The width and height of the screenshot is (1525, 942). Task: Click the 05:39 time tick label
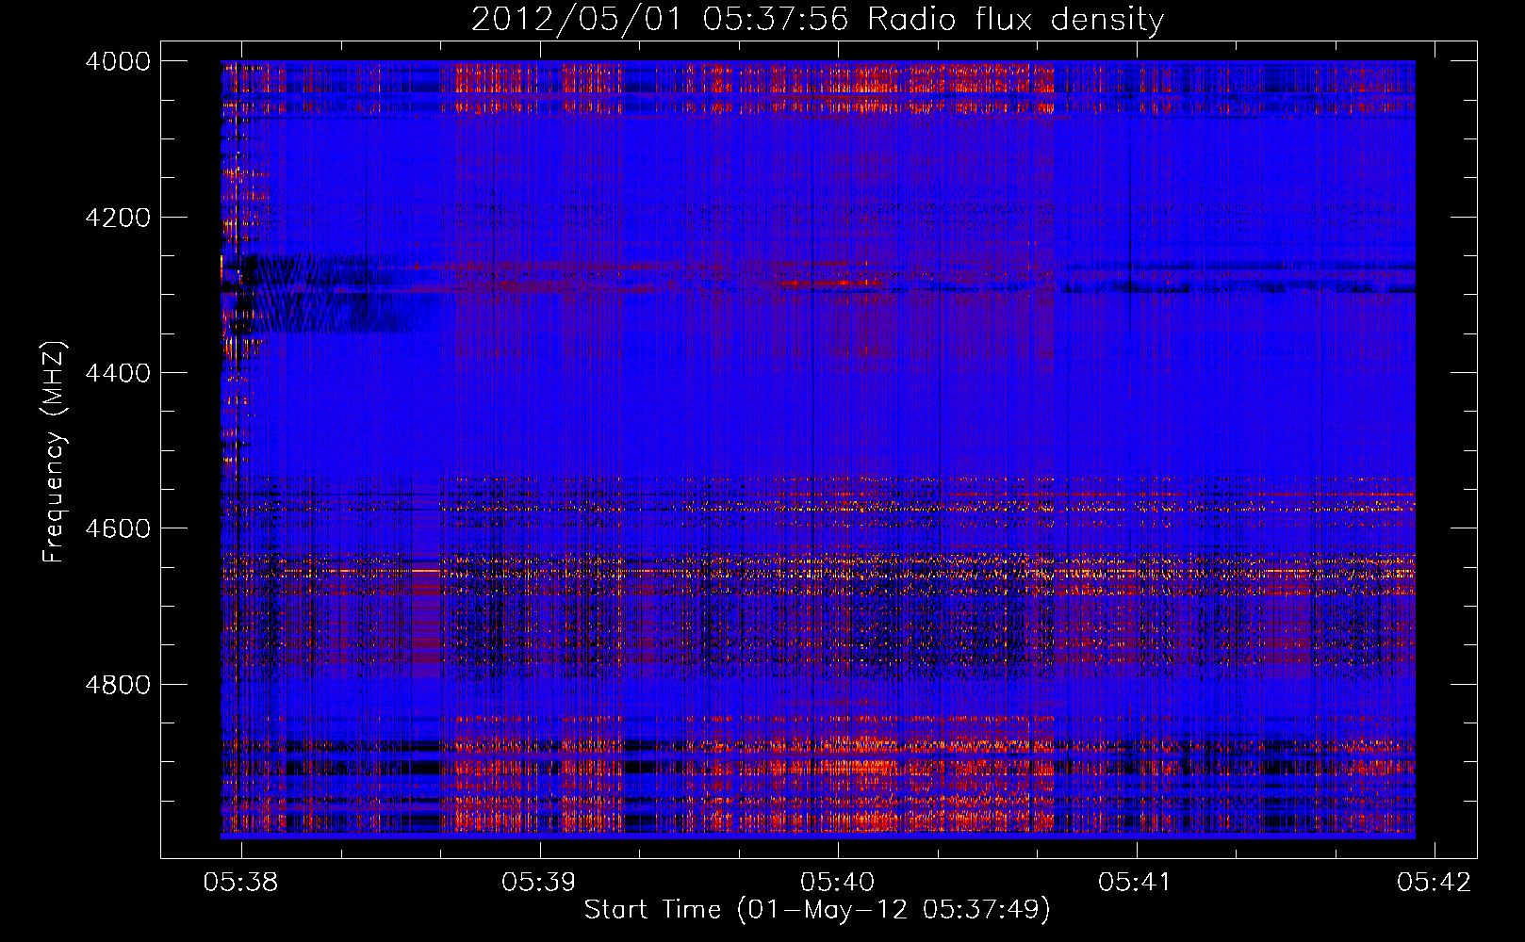tap(539, 883)
